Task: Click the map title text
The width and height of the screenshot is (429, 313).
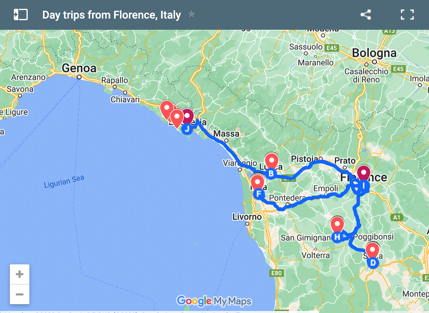Action: 111,15
